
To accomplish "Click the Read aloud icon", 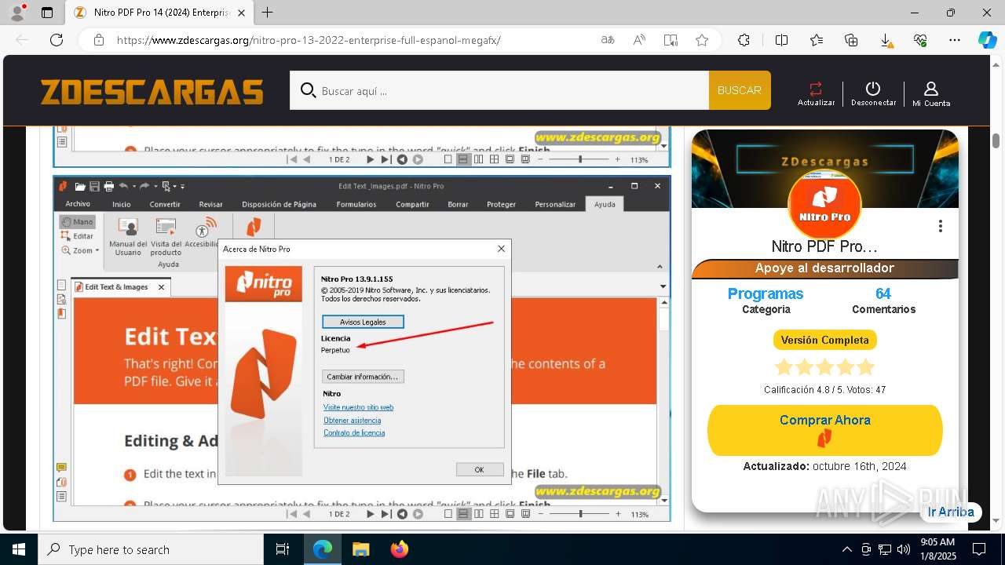I will tap(639, 40).
